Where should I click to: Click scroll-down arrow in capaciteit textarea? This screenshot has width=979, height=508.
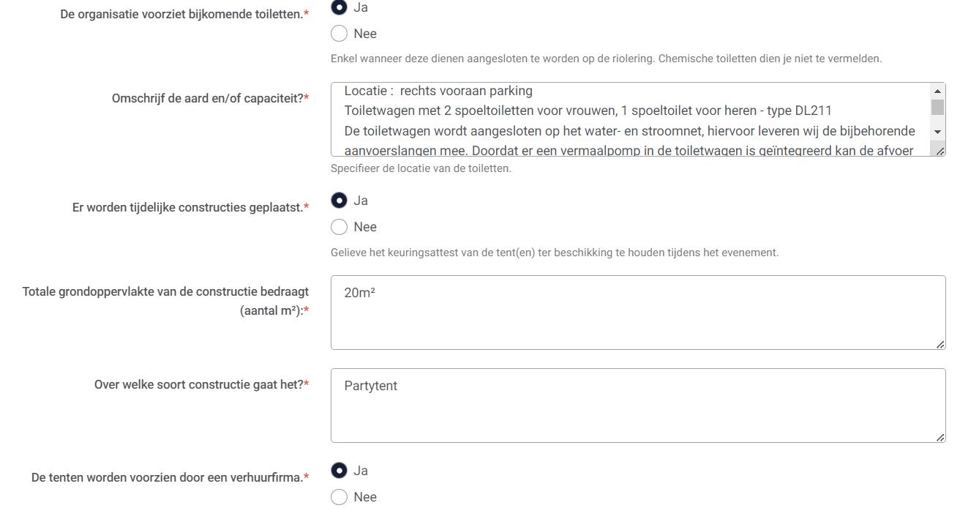(937, 132)
